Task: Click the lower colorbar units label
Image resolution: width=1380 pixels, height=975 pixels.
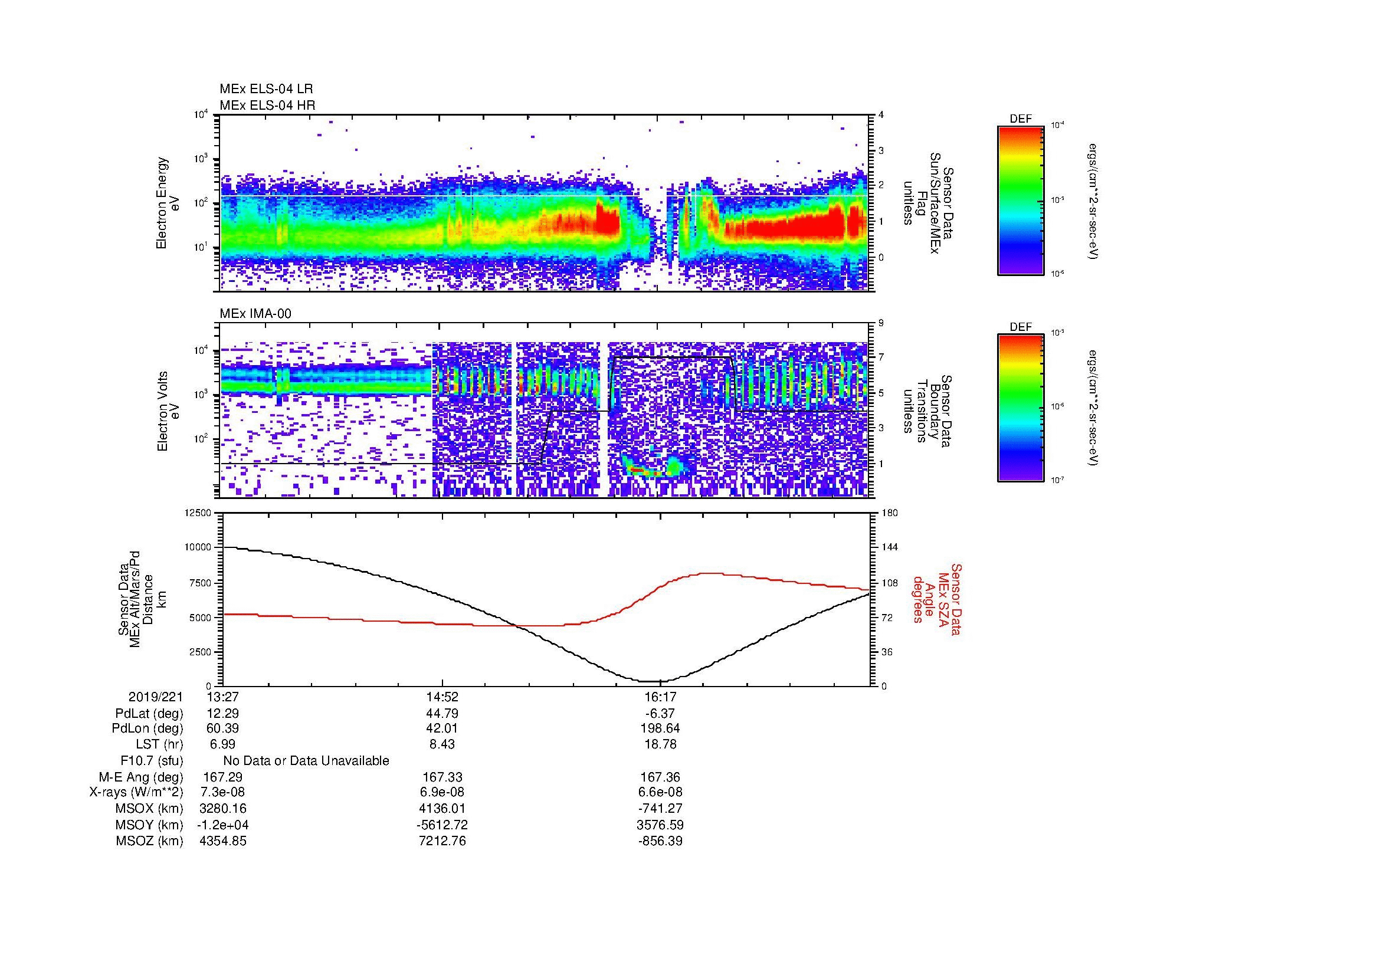Action: [x=1093, y=408]
